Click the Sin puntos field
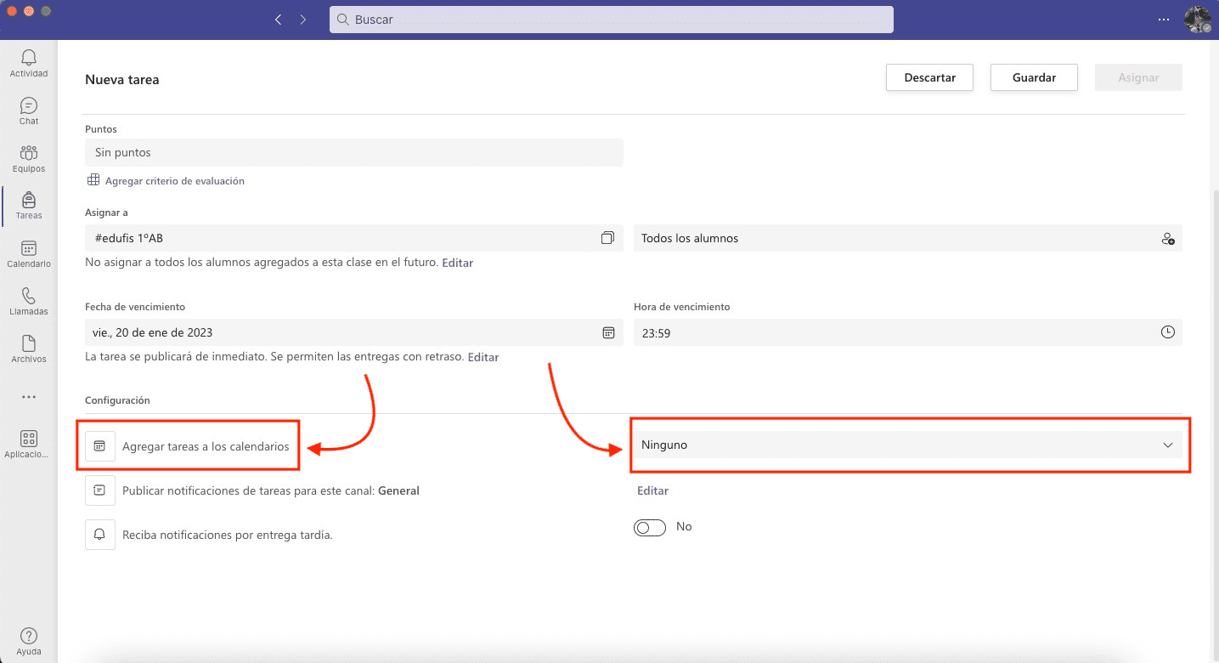 [353, 153]
